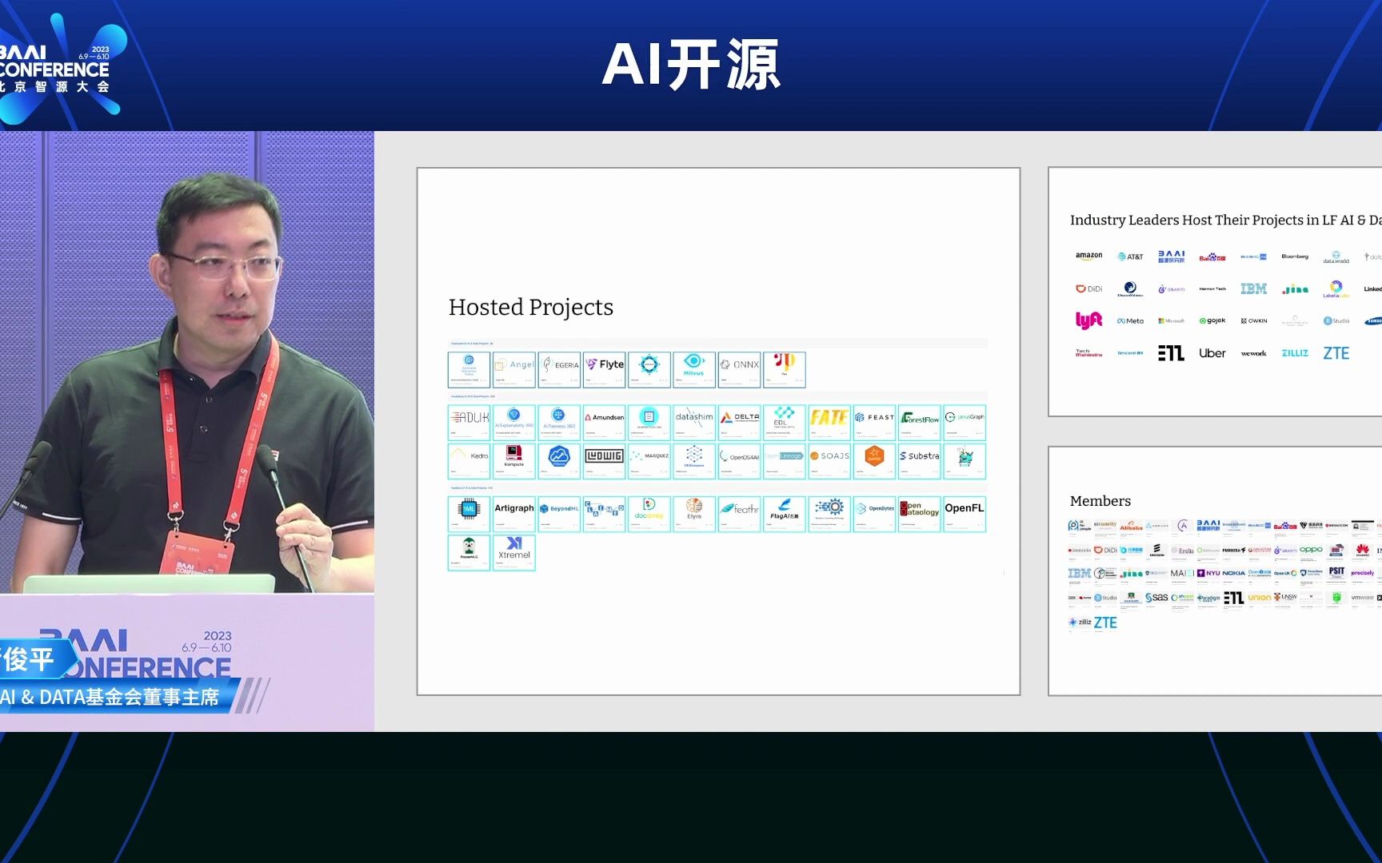Viewport: 1382px width, 863px height.
Task: Select the FlagAI project tile
Action: click(784, 513)
